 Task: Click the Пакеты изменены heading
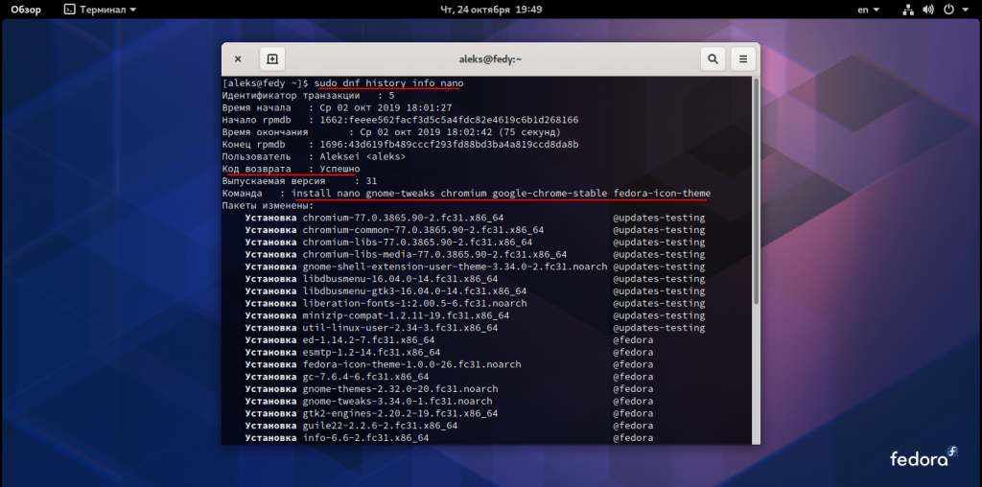click(269, 205)
